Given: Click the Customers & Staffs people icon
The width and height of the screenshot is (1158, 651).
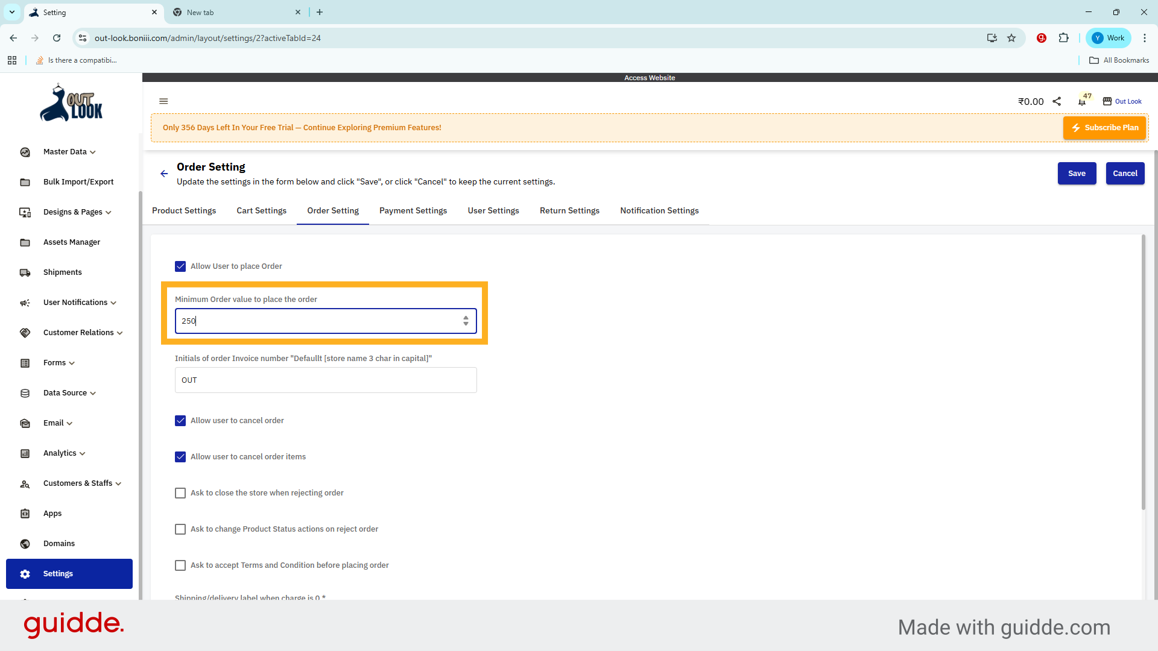Looking at the screenshot, I should point(25,483).
